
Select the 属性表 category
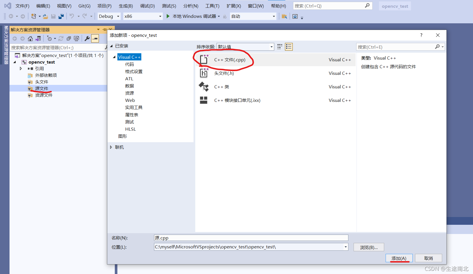point(132,115)
